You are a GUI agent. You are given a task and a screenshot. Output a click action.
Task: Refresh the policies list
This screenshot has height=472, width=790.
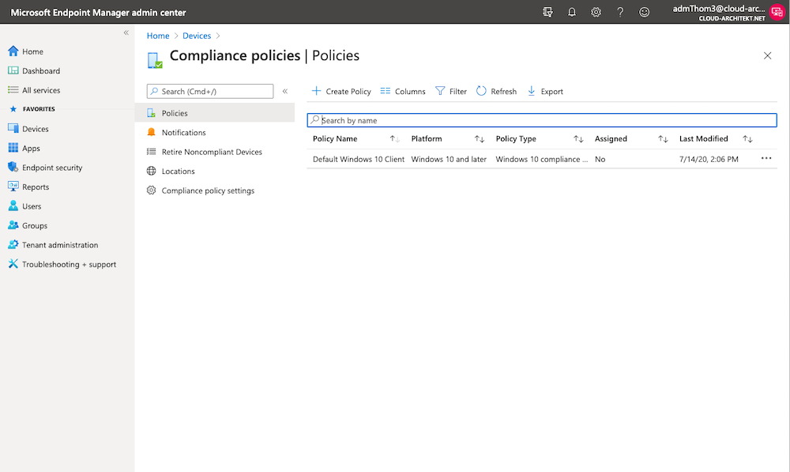click(497, 91)
